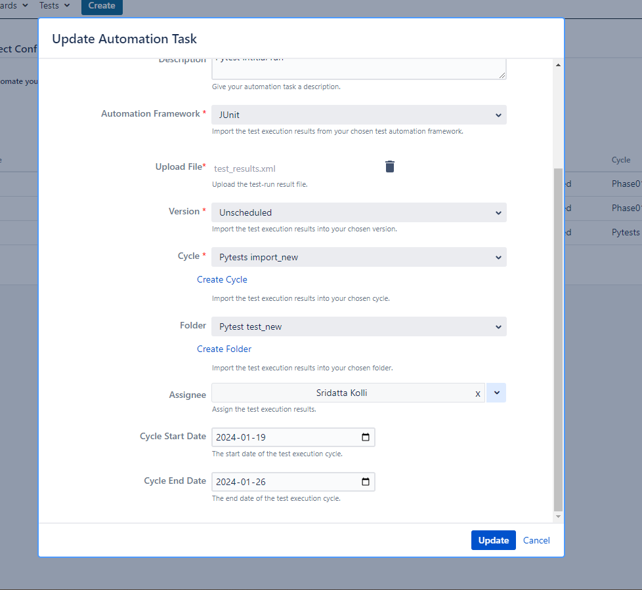Click the Create Folder link
This screenshot has height=590, width=642.
pyautogui.click(x=224, y=349)
